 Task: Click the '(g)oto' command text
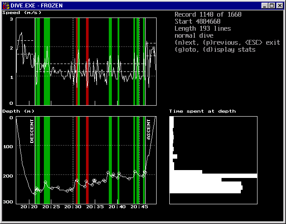click(x=186, y=50)
